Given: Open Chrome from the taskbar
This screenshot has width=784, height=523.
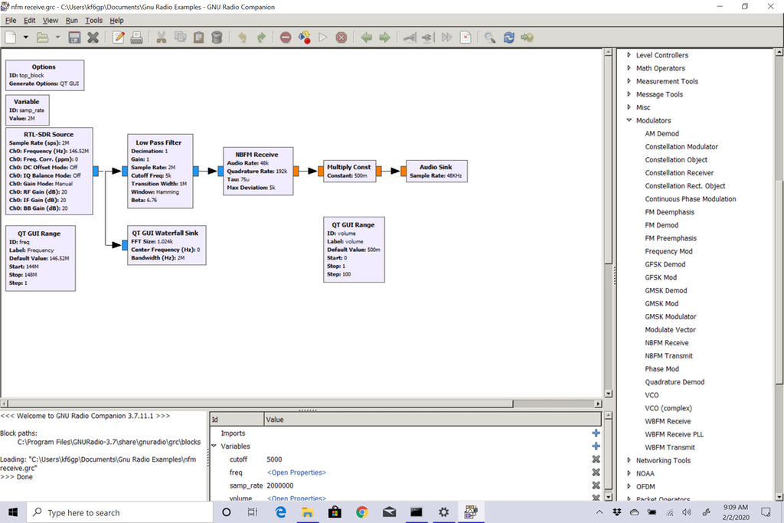Looking at the screenshot, I should 362,512.
